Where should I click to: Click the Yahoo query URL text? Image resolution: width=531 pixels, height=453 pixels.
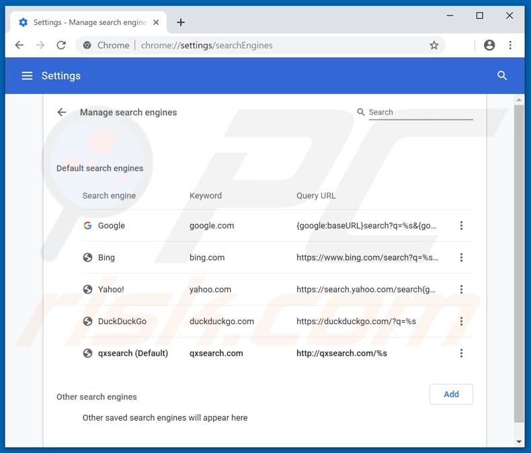366,289
